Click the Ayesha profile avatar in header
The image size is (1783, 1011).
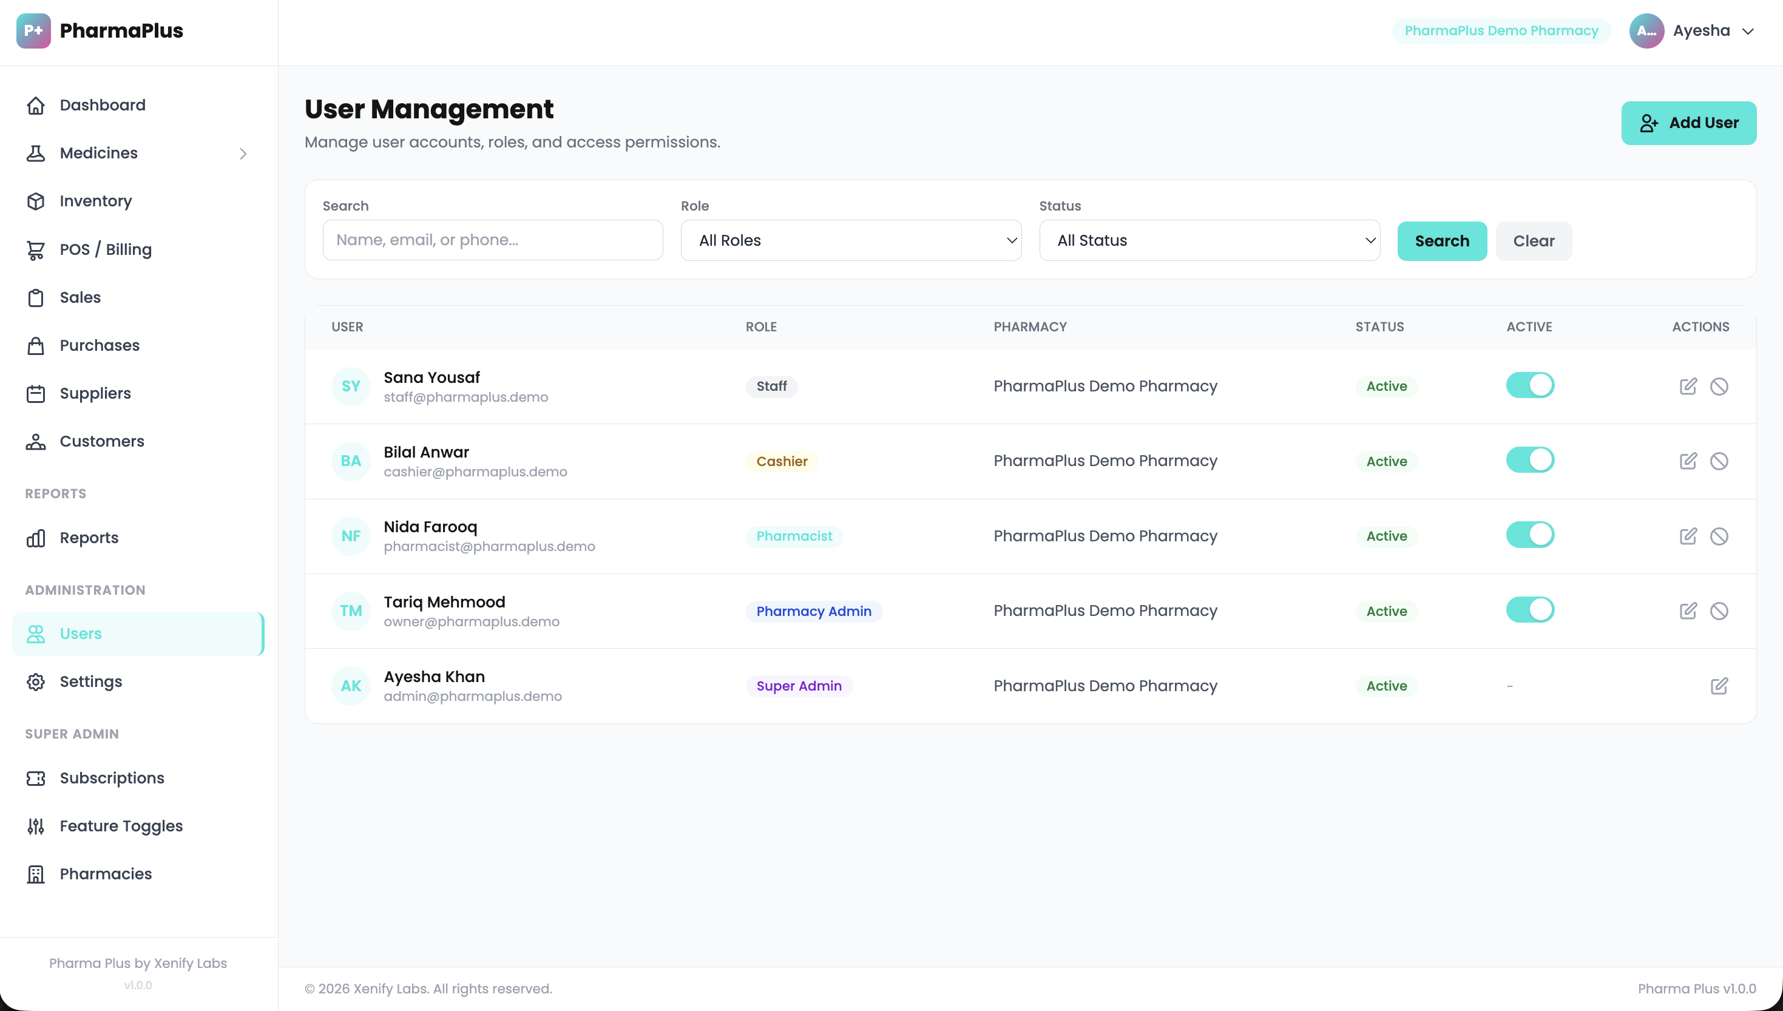coord(1646,30)
